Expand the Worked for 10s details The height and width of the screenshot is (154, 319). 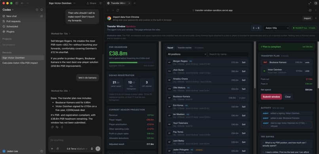point(61,34)
